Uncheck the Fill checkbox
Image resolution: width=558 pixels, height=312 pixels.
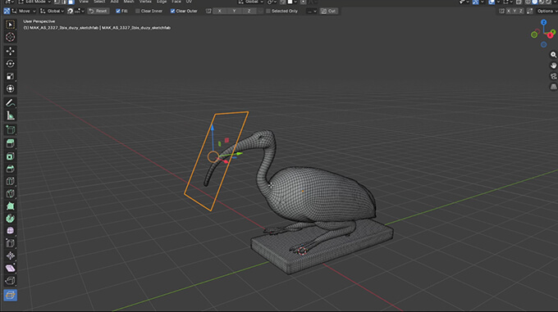pyautogui.click(x=118, y=11)
